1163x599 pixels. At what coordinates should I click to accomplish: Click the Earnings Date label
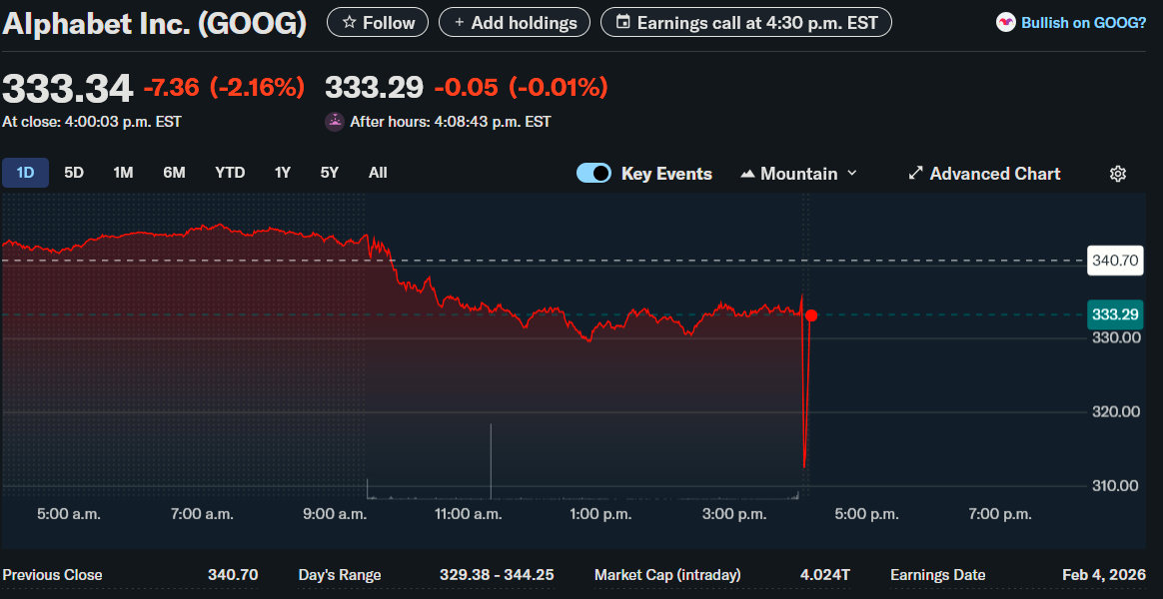click(x=937, y=575)
